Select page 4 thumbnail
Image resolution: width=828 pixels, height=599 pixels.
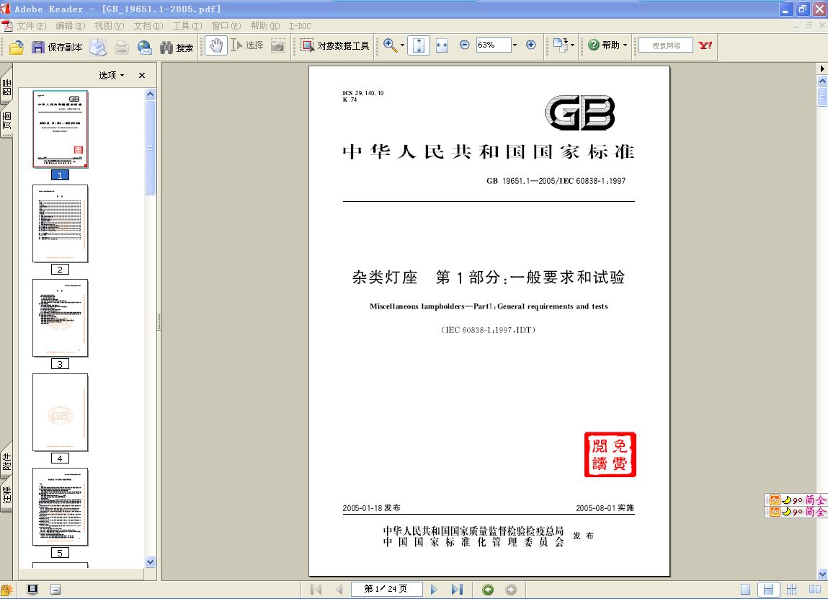click(x=61, y=412)
